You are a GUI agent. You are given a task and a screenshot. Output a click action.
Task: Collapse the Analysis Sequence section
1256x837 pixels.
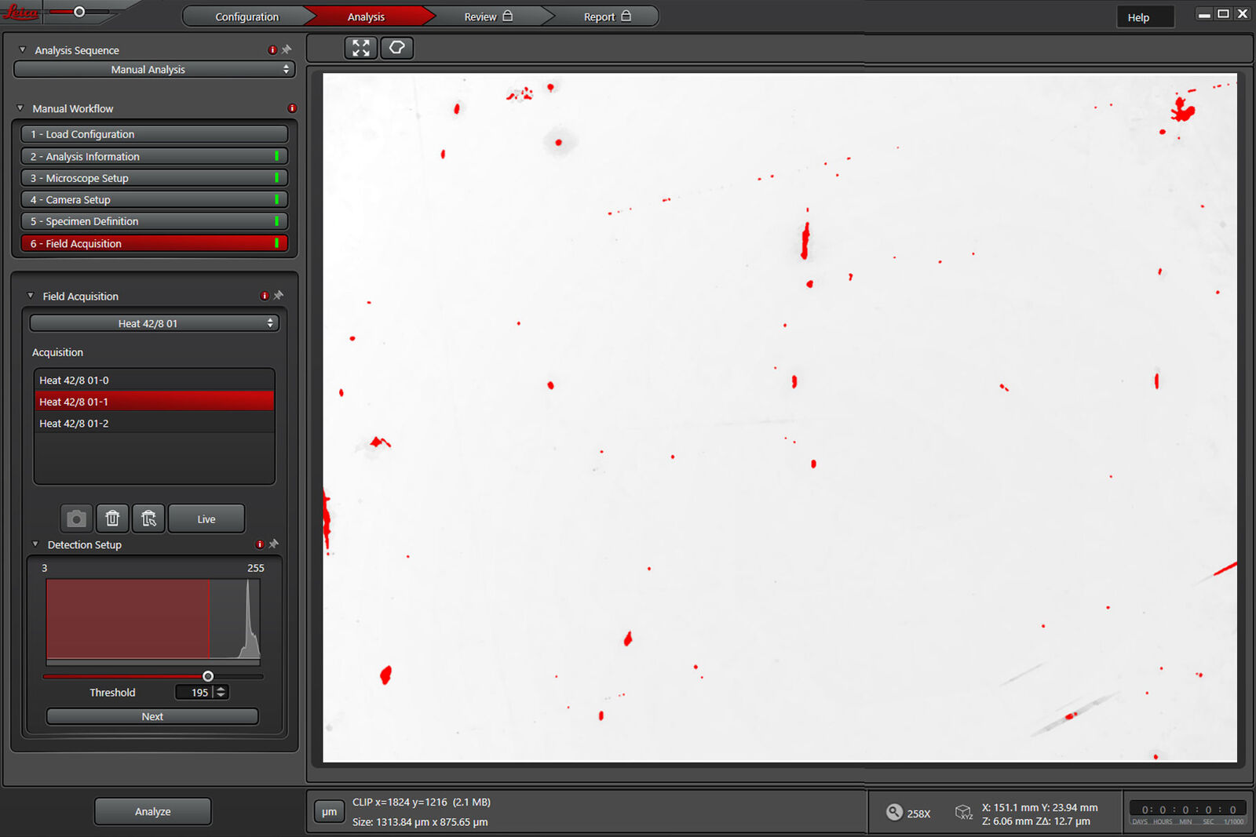(x=22, y=49)
